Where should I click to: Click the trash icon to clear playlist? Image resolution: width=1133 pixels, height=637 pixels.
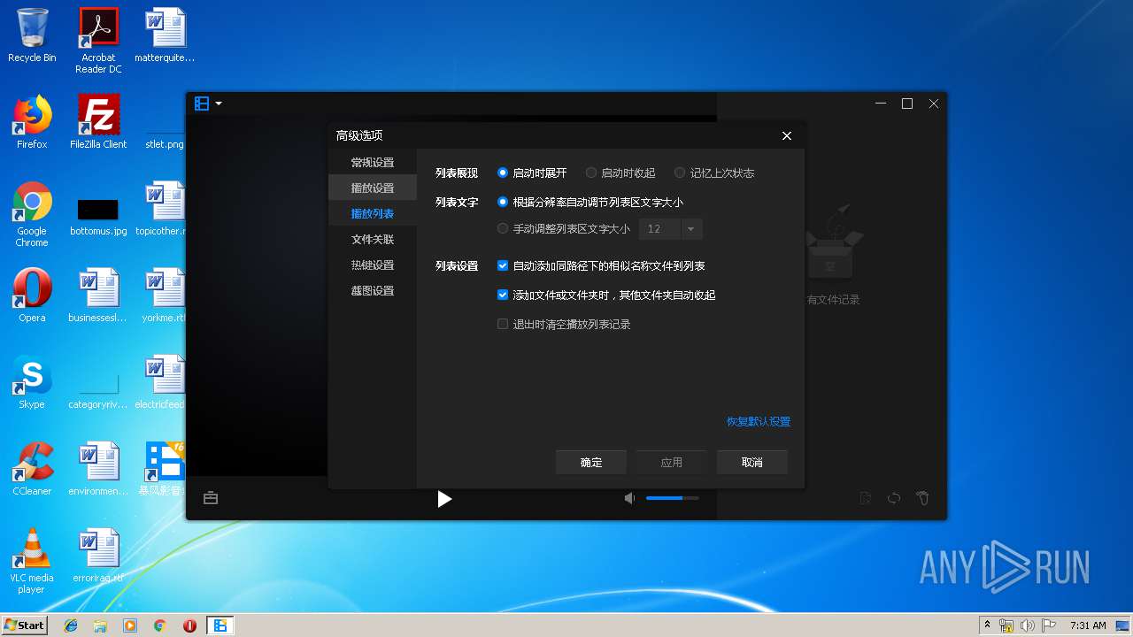[922, 498]
